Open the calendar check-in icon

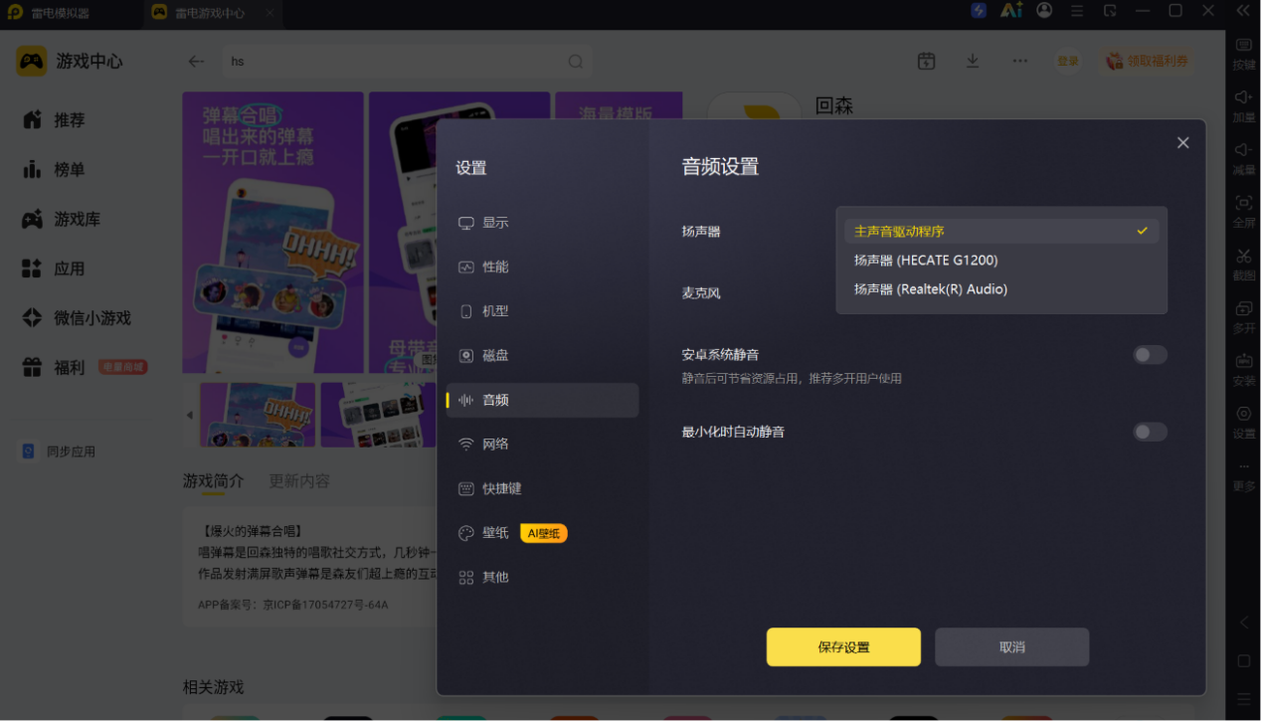pyautogui.click(x=926, y=61)
